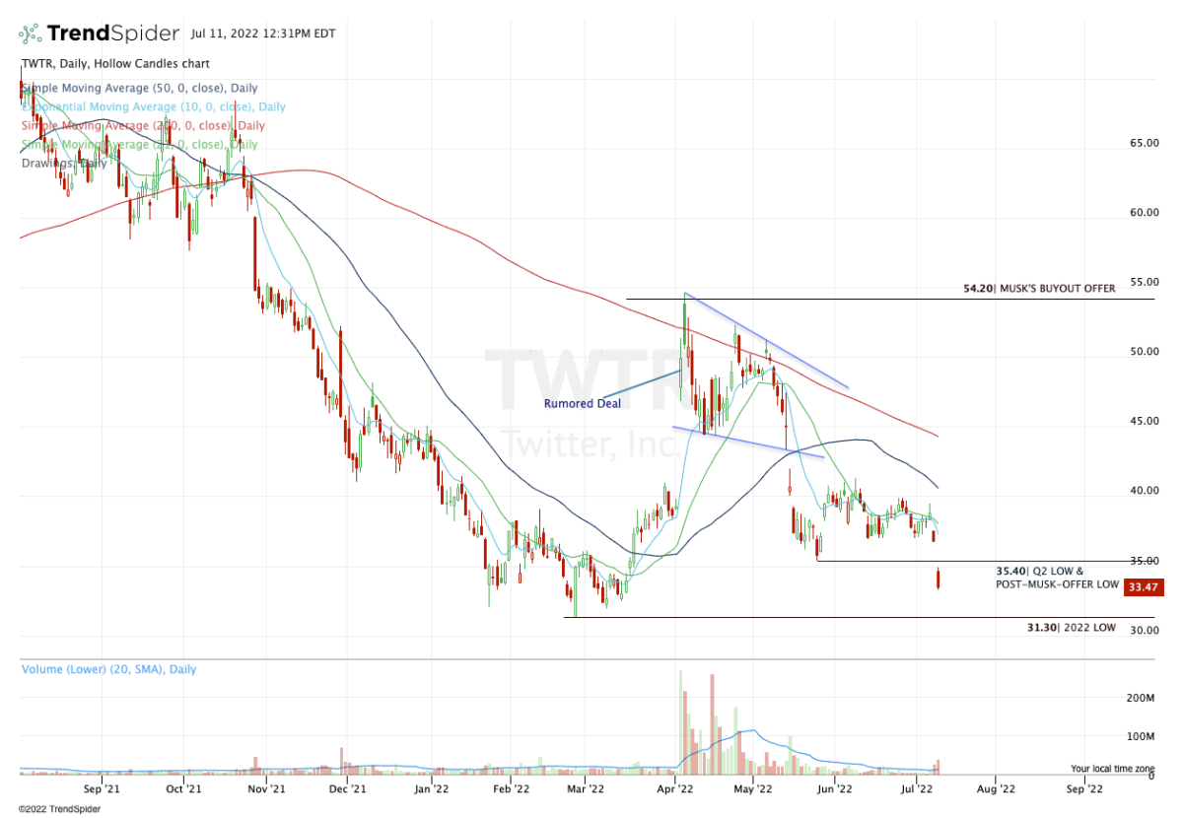Click the latest red candle near 33.47
1183x818 pixels.
[x=939, y=579]
